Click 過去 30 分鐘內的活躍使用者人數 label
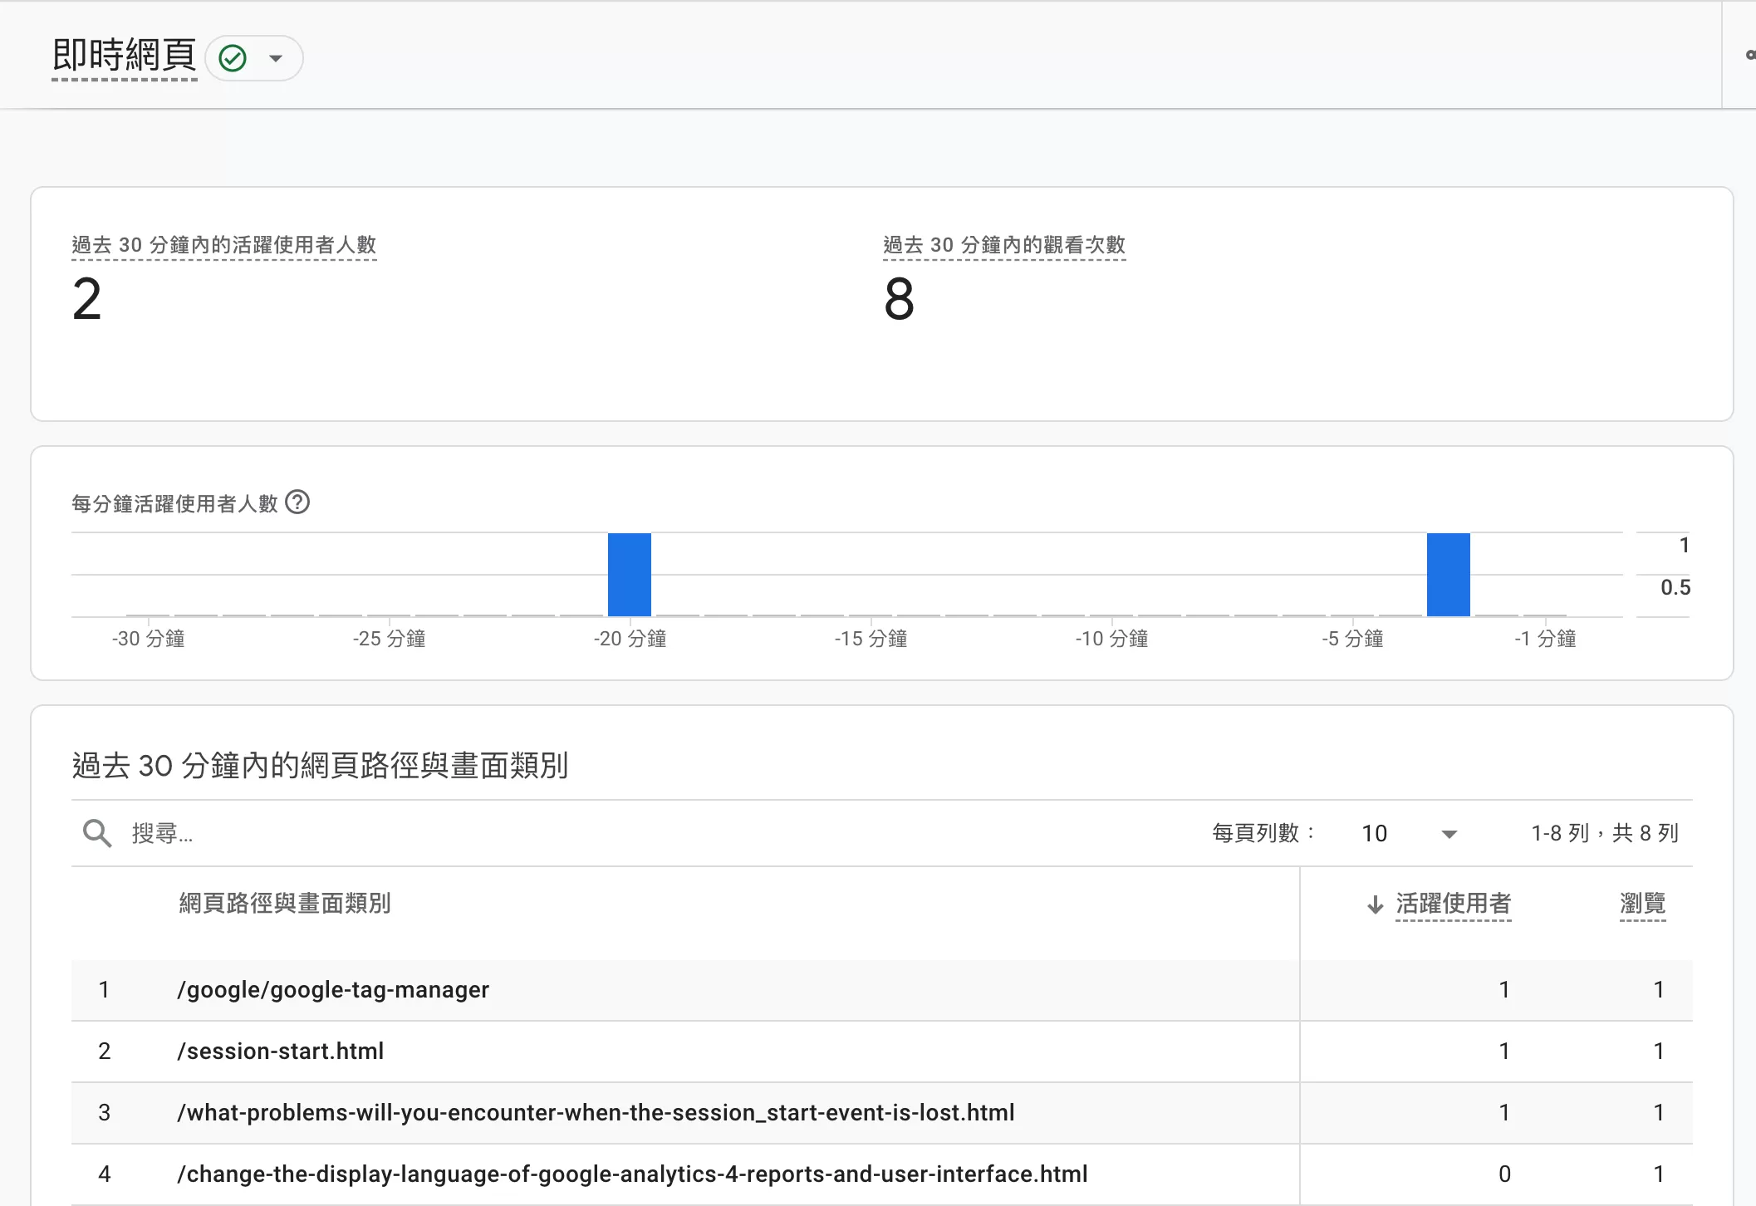The image size is (1756, 1206). click(224, 245)
